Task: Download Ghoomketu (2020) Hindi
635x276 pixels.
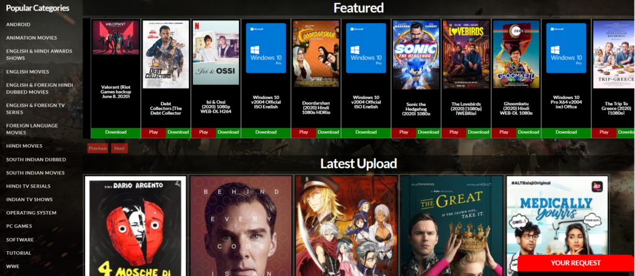Action: [x=529, y=132]
